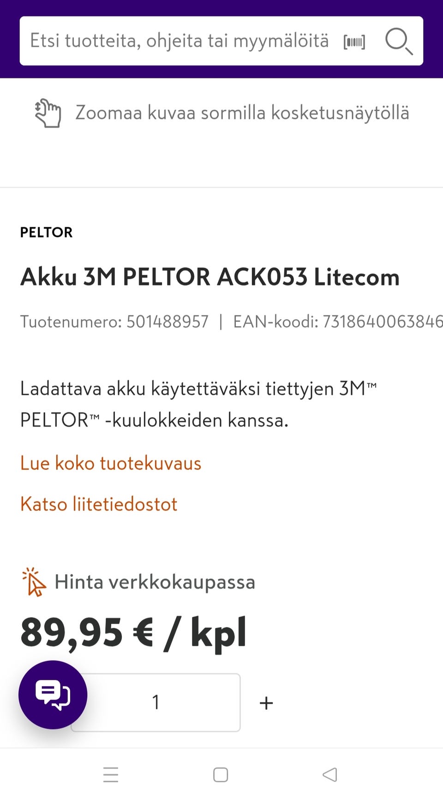Image resolution: width=443 pixels, height=802 pixels.
Task: Tap the barcode scanner icon
Action: point(354,42)
